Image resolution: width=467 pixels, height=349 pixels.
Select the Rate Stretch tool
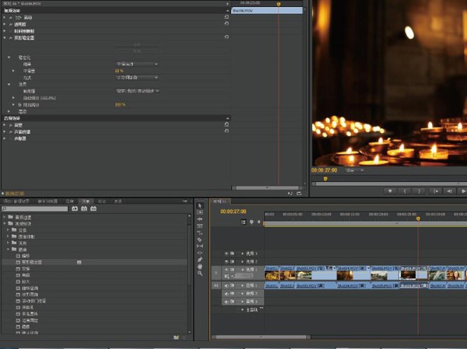point(200,233)
